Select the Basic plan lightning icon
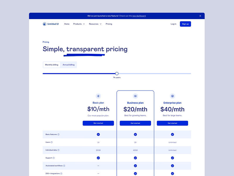The height and width of the screenshot is (176, 234). 98,95
